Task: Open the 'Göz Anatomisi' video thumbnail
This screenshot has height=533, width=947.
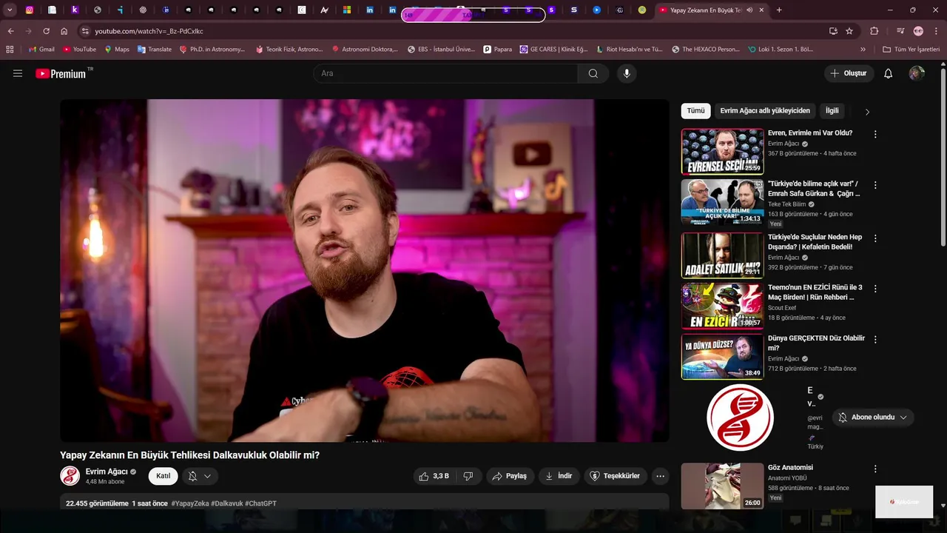Action: [722, 486]
